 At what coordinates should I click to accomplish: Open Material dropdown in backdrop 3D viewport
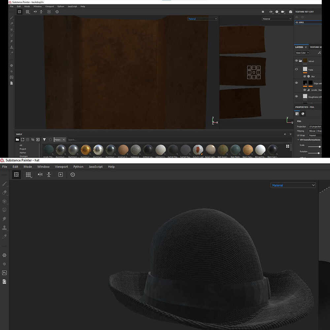click(x=202, y=19)
